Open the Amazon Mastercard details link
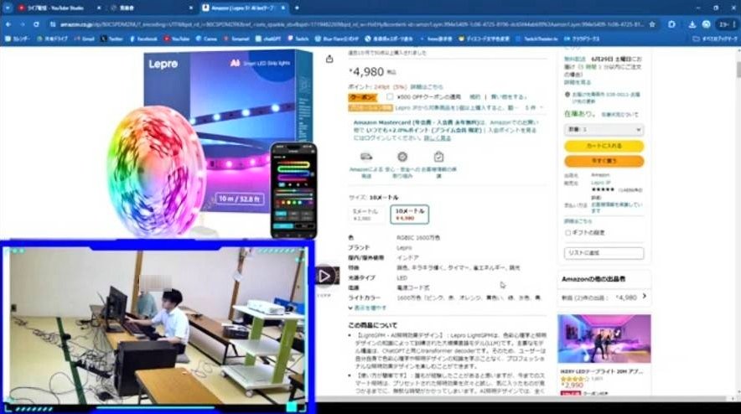The image size is (741, 414). 437,138
